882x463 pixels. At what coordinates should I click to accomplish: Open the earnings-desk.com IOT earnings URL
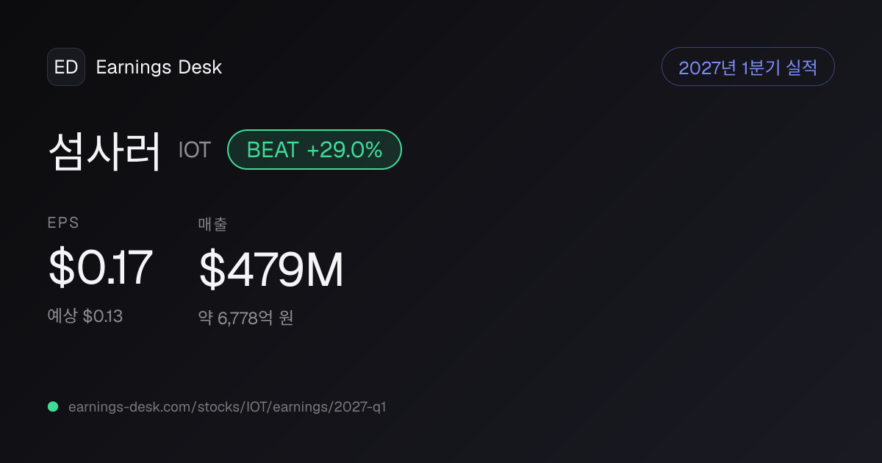[x=227, y=406]
